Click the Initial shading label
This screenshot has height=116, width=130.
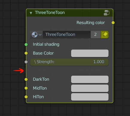point(46,45)
